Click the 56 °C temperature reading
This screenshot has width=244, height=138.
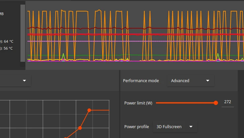(x=8, y=48)
